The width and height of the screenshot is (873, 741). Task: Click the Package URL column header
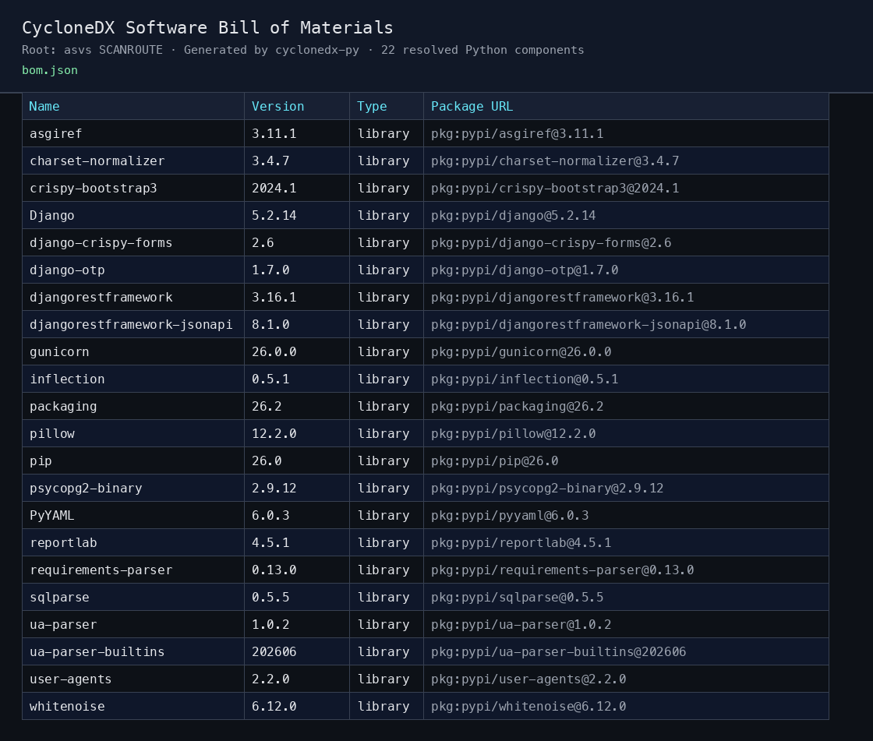[x=627, y=106]
